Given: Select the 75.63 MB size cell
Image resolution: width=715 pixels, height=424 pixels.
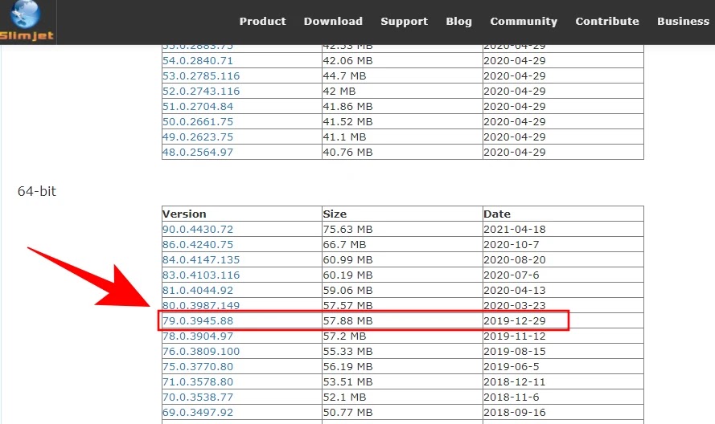Looking at the screenshot, I should pyautogui.click(x=402, y=229).
